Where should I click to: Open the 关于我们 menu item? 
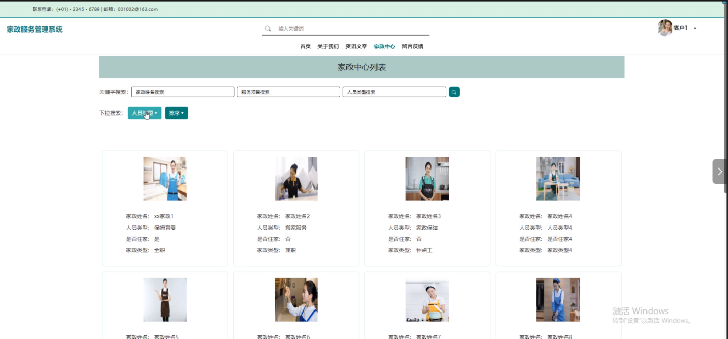click(x=328, y=46)
